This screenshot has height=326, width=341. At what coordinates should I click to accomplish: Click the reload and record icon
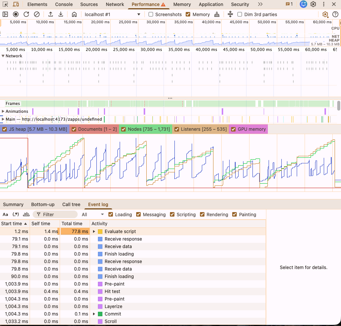tap(26, 14)
